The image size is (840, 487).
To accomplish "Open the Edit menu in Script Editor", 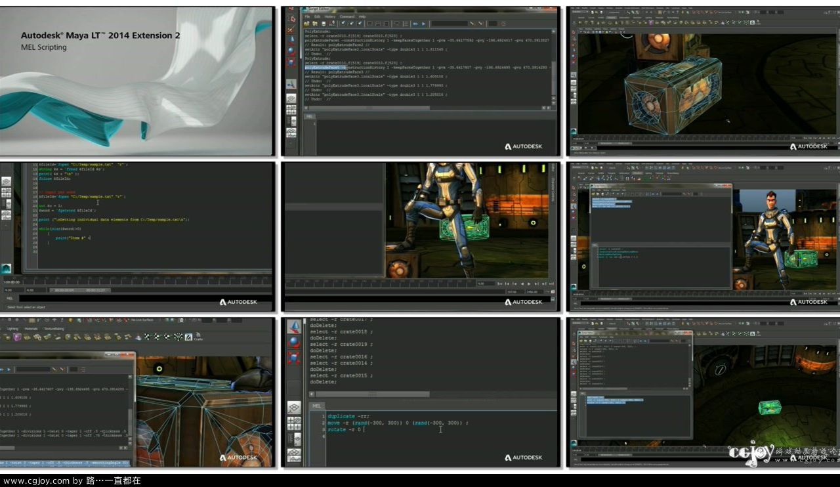I will [318, 16].
